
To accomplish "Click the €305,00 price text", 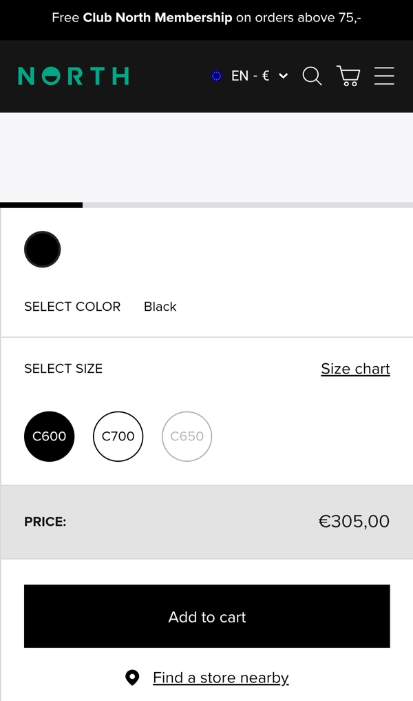I will tap(354, 522).
